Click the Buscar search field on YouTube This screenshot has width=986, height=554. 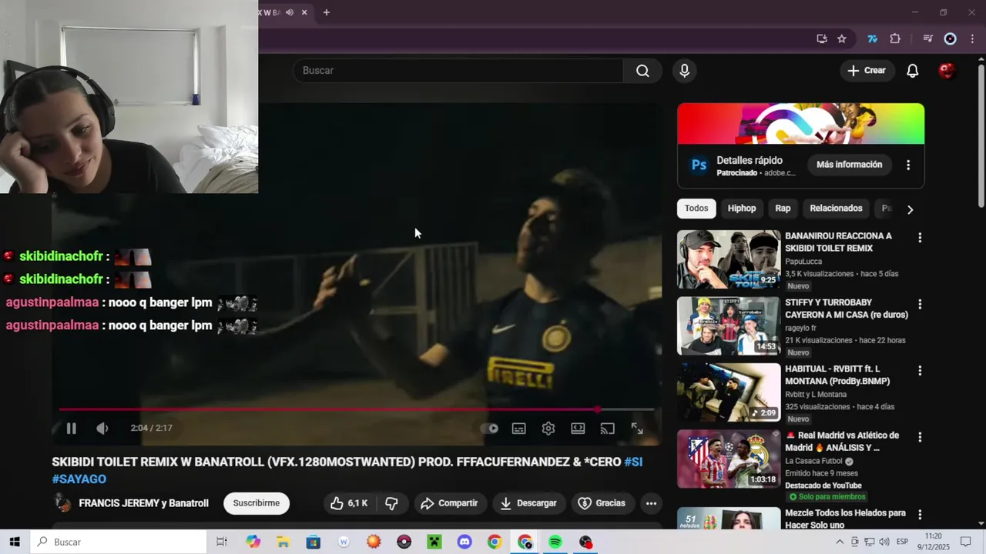pos(458,71)
